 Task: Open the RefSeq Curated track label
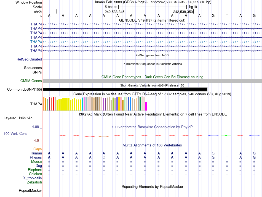(29, 59)
